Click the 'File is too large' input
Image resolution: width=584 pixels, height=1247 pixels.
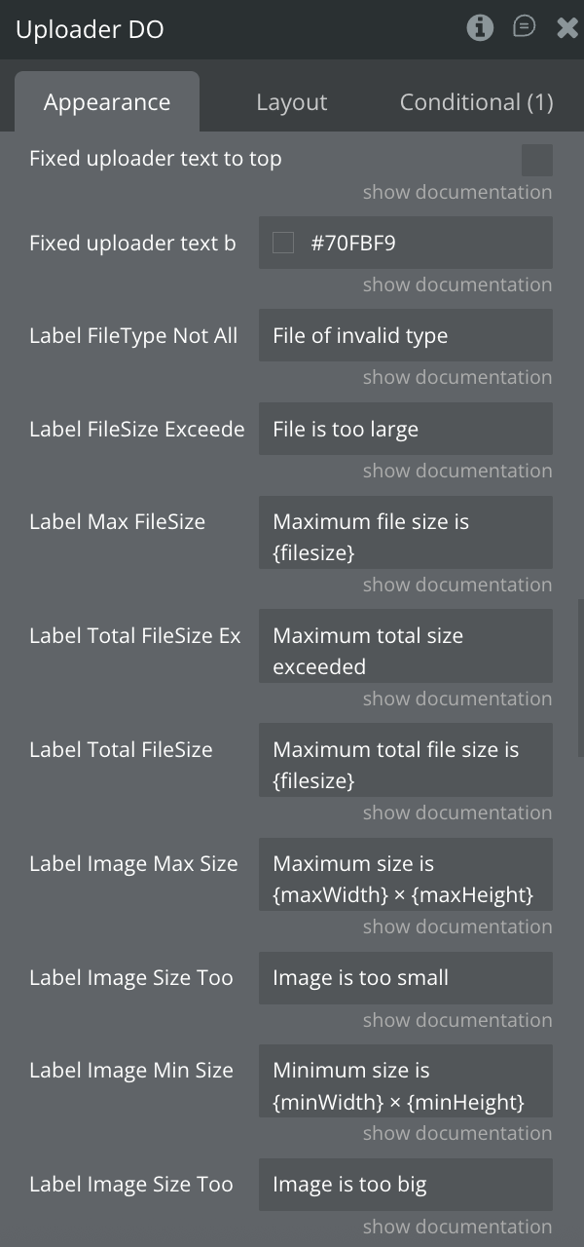pos(405,430)
